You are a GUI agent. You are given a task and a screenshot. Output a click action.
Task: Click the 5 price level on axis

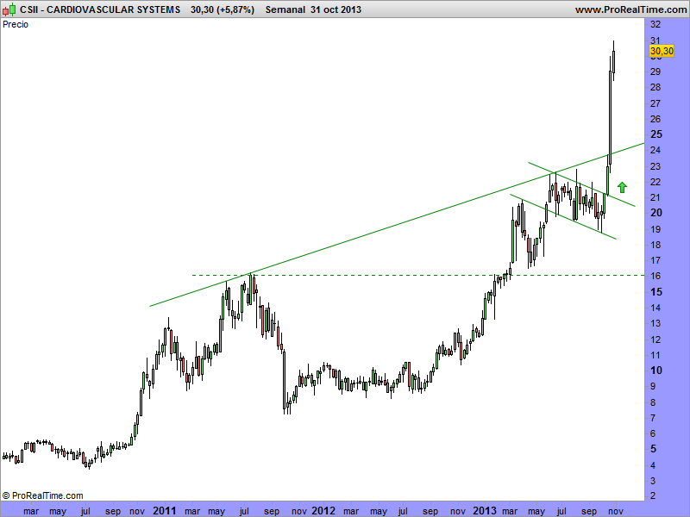(x=653, y=449)
